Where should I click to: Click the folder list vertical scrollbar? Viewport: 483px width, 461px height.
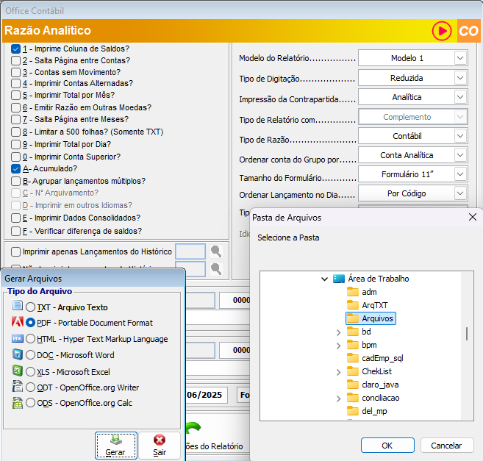[466, 333]
